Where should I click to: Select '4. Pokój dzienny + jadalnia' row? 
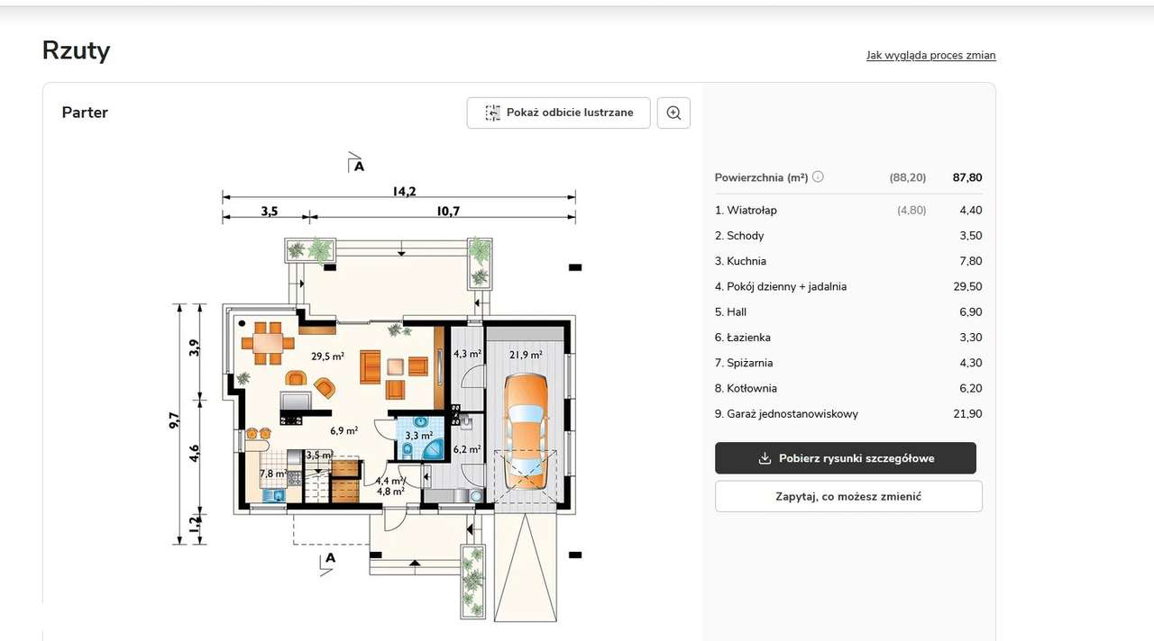[848, 287]
